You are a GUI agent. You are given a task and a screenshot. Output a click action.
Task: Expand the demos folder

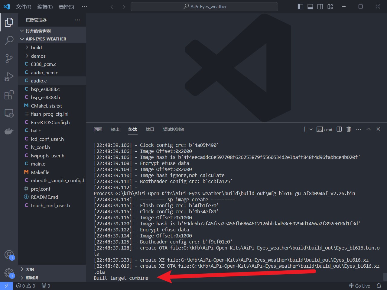pos(52,56)
